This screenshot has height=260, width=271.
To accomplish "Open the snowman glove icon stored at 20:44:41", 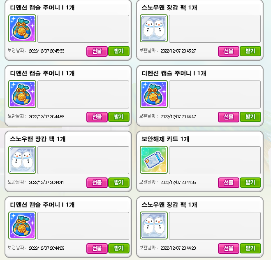I will (22, 160).
